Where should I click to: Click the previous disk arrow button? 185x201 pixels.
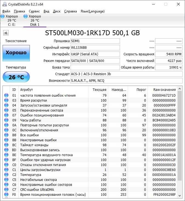coord(6,33)
